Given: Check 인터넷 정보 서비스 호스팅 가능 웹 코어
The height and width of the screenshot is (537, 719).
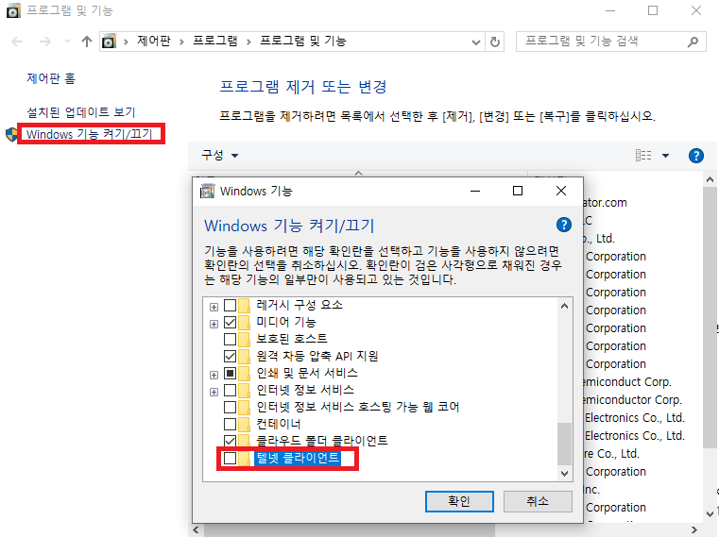Looking at the screenshot, I should click(x=231, y=407).
